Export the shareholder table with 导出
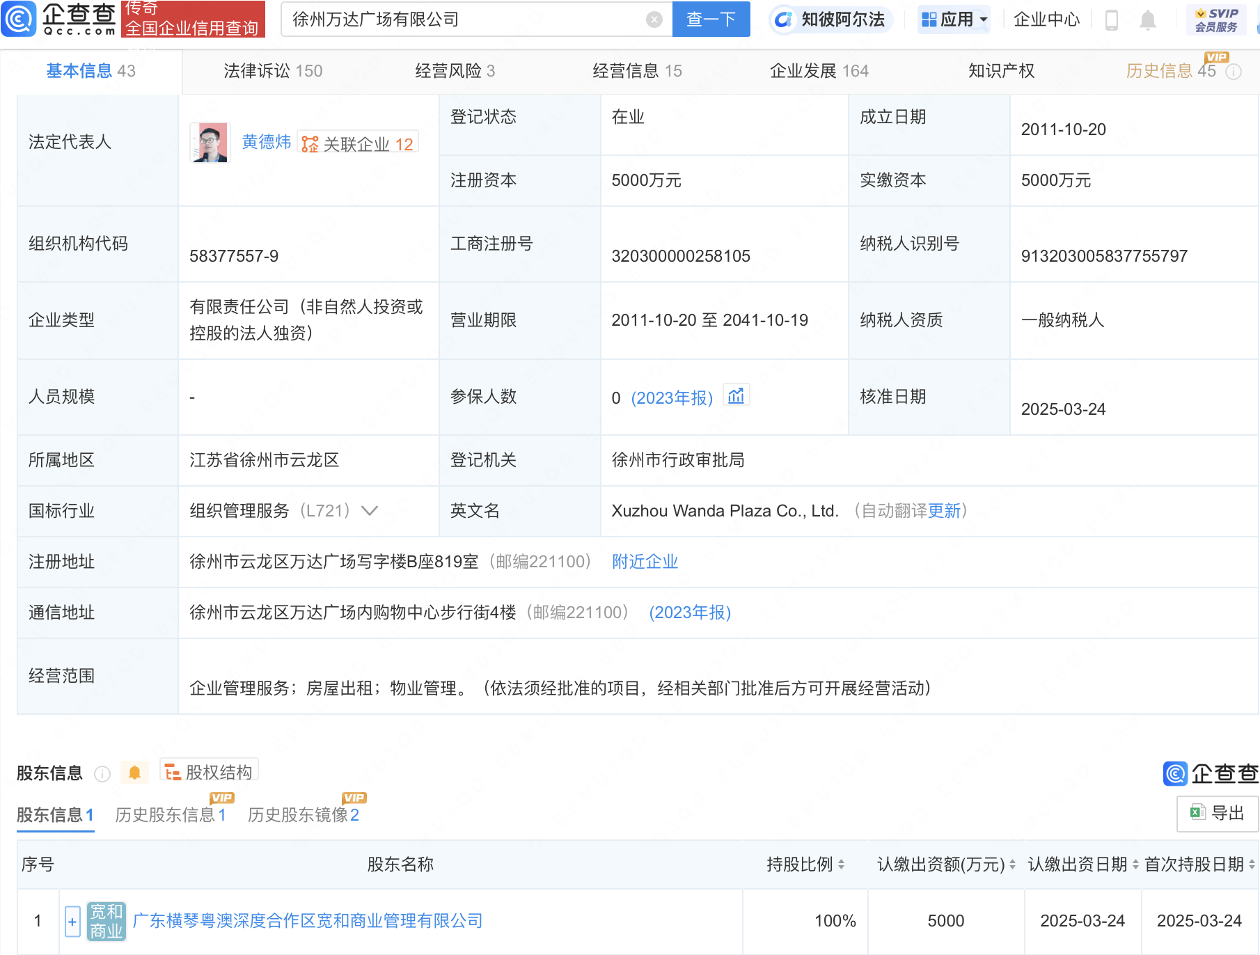 click(x=1217, y=813)
